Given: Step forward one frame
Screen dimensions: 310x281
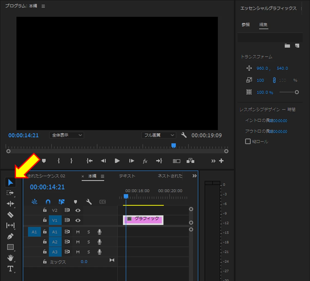Looking at the screenshot, I should [132, 161].
